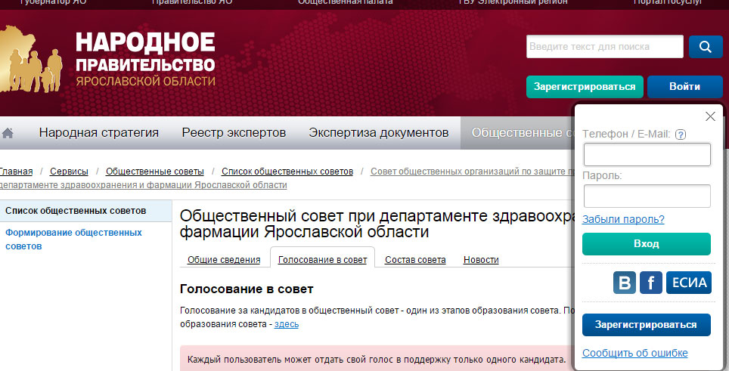Viewport: 729px width, 371px height.
Task: Click the home icon in navigation bar
Action: click(x=8, y=133)
